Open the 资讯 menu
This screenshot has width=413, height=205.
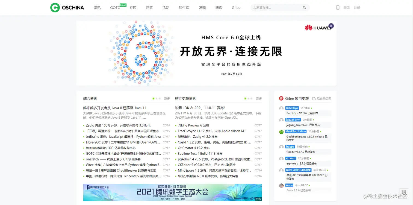(97, 8)
